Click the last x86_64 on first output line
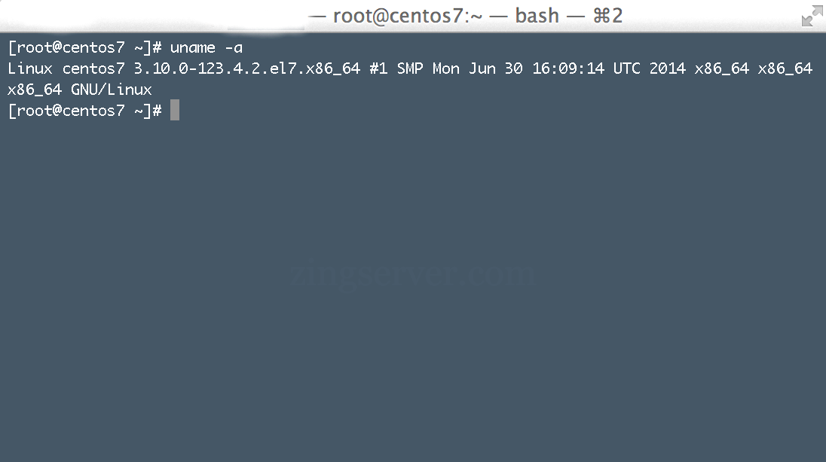Screen dimensions: 826x462 (785, 69)
